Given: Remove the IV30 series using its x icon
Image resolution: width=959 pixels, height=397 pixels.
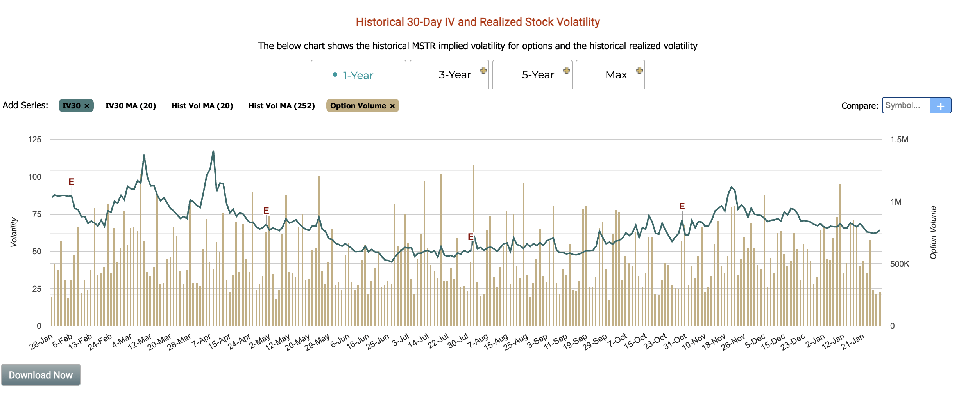Looking at the screenshot, I should (x=87, y=105).
